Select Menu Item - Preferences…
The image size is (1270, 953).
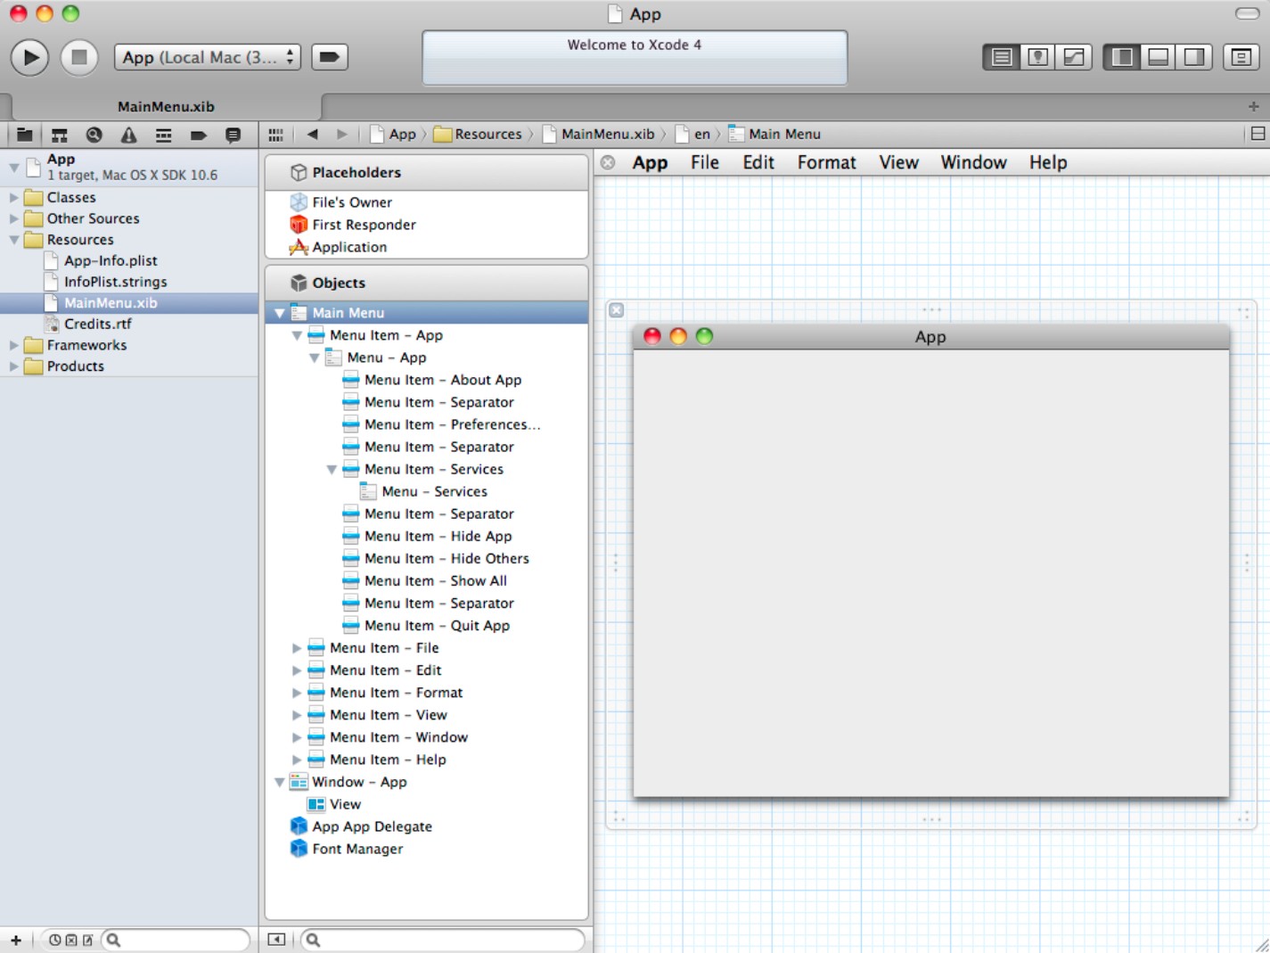452,424
